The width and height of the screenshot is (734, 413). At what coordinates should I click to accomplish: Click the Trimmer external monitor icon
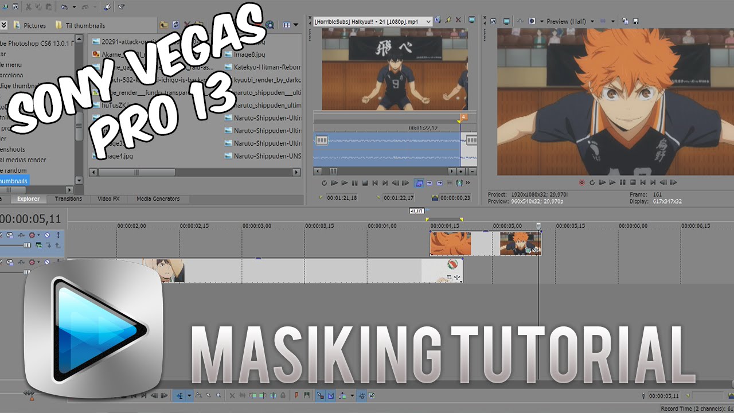[472, 21]
